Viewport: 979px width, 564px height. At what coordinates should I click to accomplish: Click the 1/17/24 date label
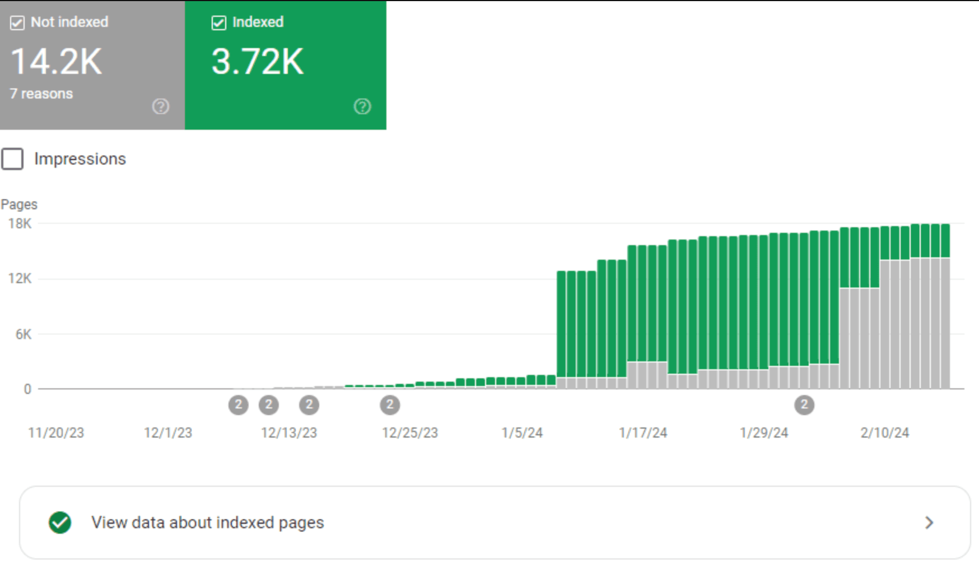[643, 433]
